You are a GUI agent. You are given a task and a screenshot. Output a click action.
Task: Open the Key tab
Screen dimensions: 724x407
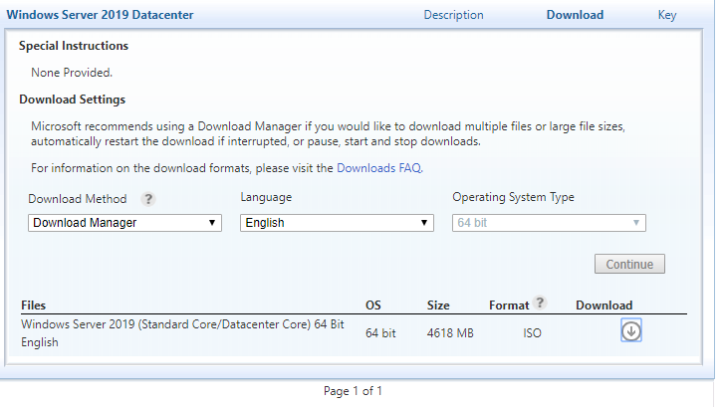coord(667,15)
